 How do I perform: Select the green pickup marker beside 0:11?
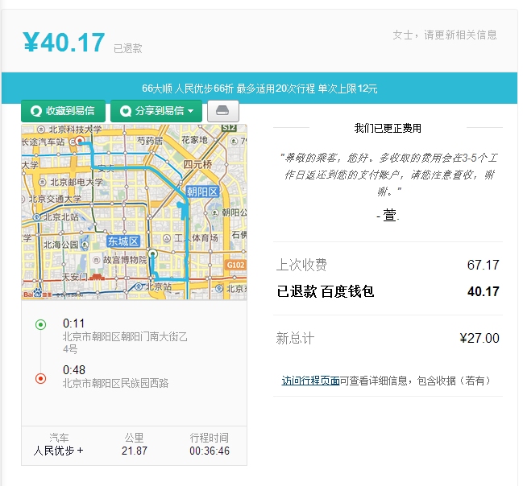point(40,324)
